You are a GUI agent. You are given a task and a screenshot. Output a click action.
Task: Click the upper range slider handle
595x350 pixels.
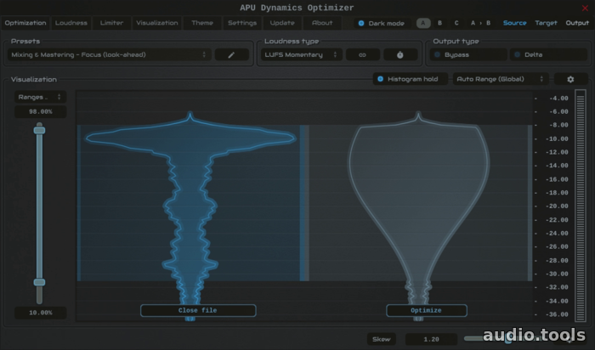39,131
